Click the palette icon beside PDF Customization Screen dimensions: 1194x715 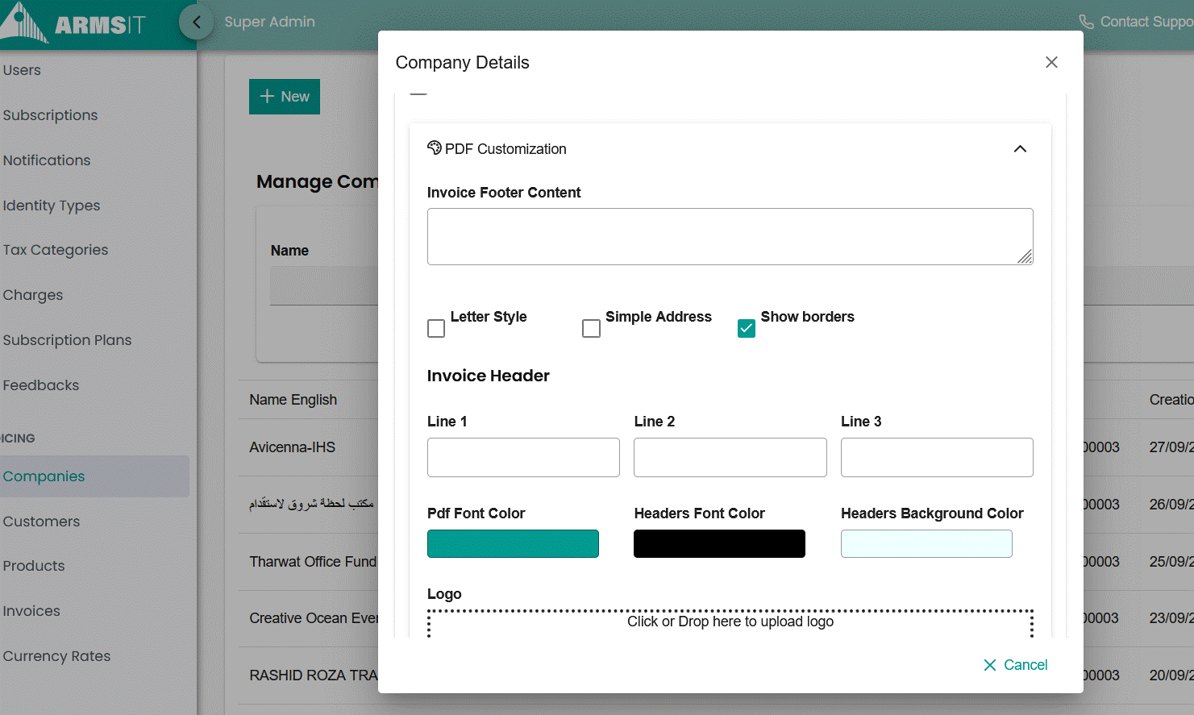click(x=435, y=148)
